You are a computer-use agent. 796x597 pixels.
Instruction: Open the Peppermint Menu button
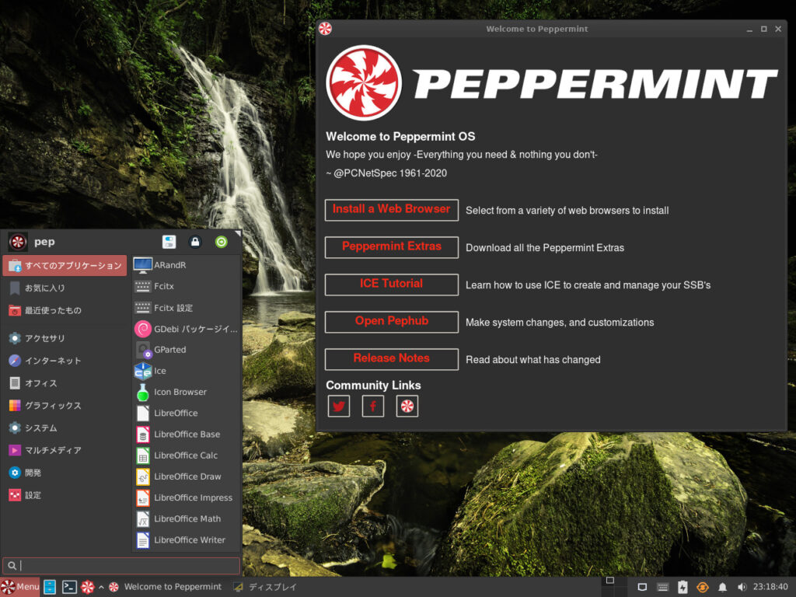tap(20, 587)
